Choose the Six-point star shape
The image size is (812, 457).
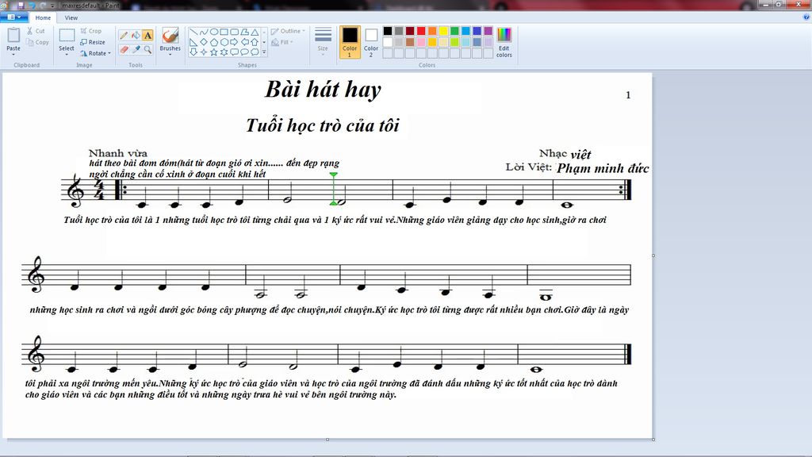click(x=224, y=52)
